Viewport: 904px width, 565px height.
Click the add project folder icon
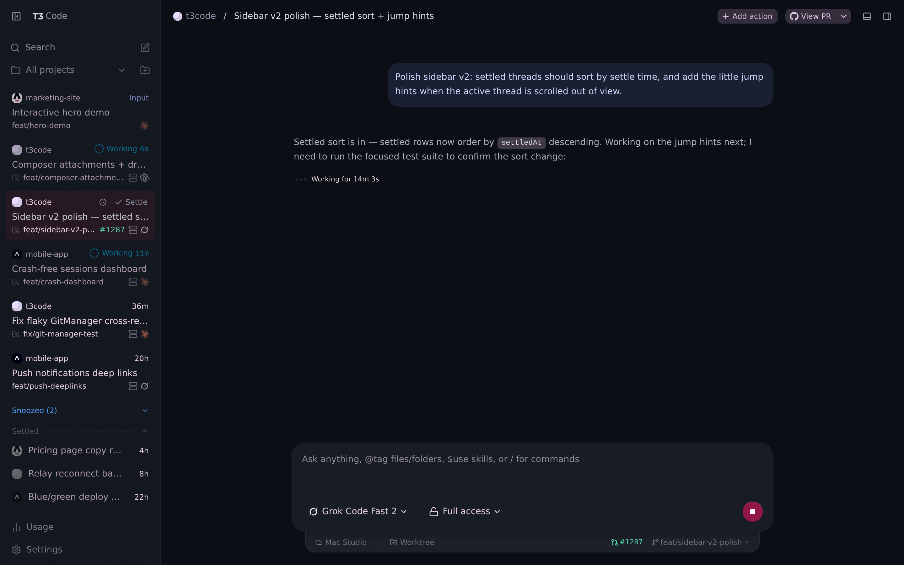point(145,70)
